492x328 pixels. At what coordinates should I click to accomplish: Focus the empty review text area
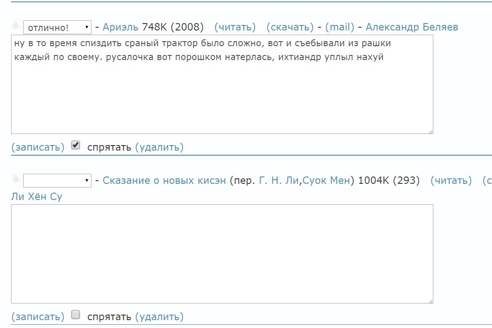click(222, 254)
